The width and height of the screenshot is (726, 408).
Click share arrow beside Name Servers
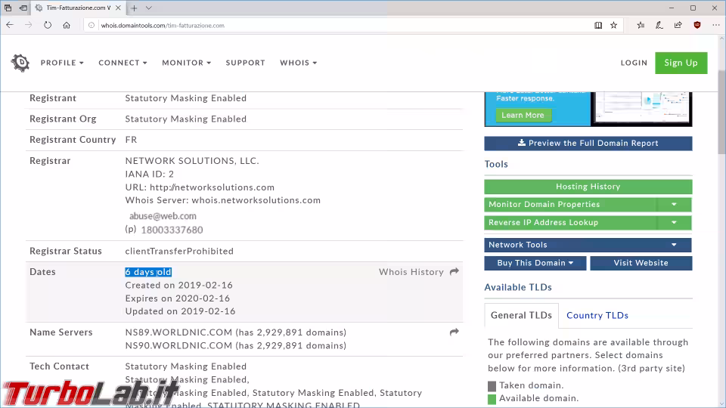click(x=454, y=332)
